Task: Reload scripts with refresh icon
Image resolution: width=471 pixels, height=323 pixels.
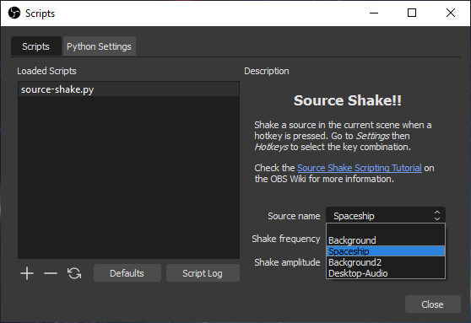Action: [74, 273]
